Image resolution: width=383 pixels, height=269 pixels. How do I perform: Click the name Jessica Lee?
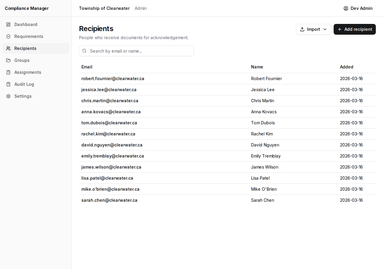click(263, 90)
